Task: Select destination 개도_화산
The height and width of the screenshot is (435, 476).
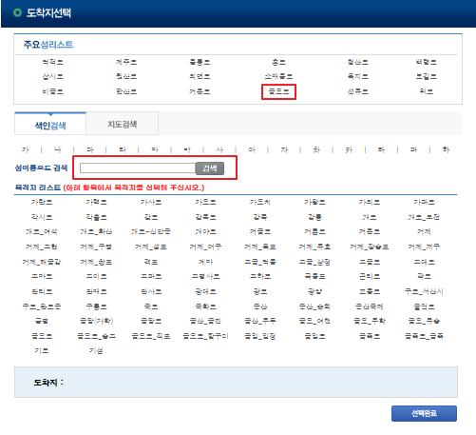Action: pos(96,231)
